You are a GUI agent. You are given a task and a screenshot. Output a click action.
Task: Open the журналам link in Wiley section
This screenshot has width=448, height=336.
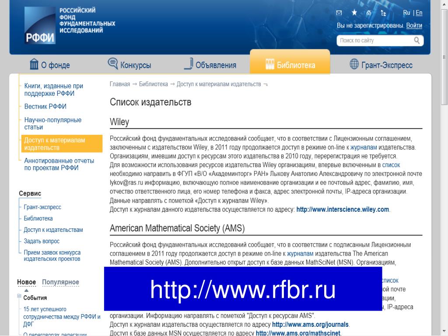coord(364,147)
